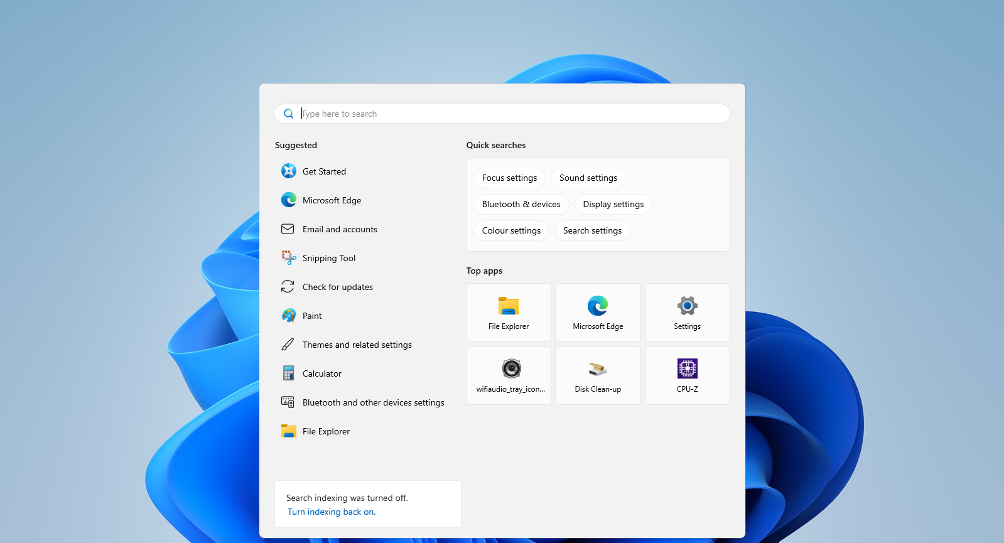Click the magnifier icon in search box

pyautogui.click(x=289, y=114)
